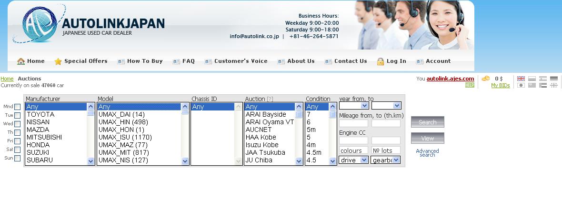
Task: Tick the Th day checkbox
Action: (17, 132)
